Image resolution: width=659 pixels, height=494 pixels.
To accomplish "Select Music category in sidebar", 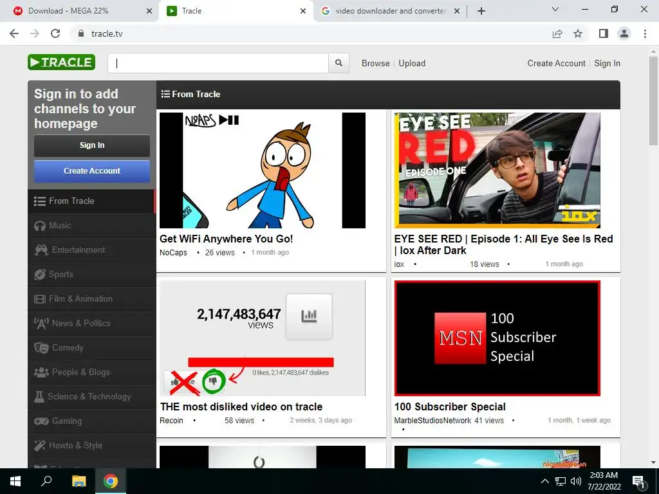I will click(91, 226).
